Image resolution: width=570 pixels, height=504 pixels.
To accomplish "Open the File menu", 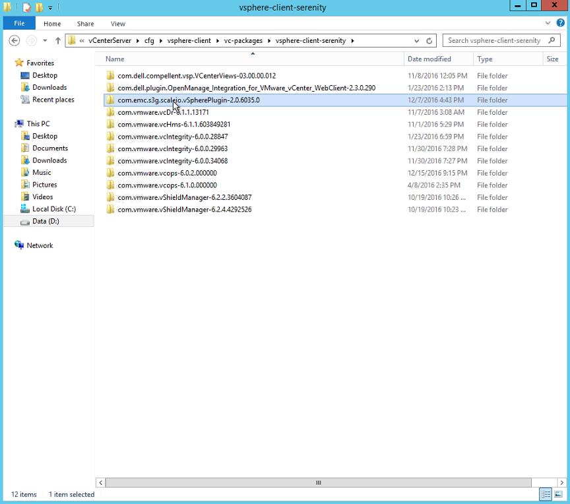I will 19,23.
